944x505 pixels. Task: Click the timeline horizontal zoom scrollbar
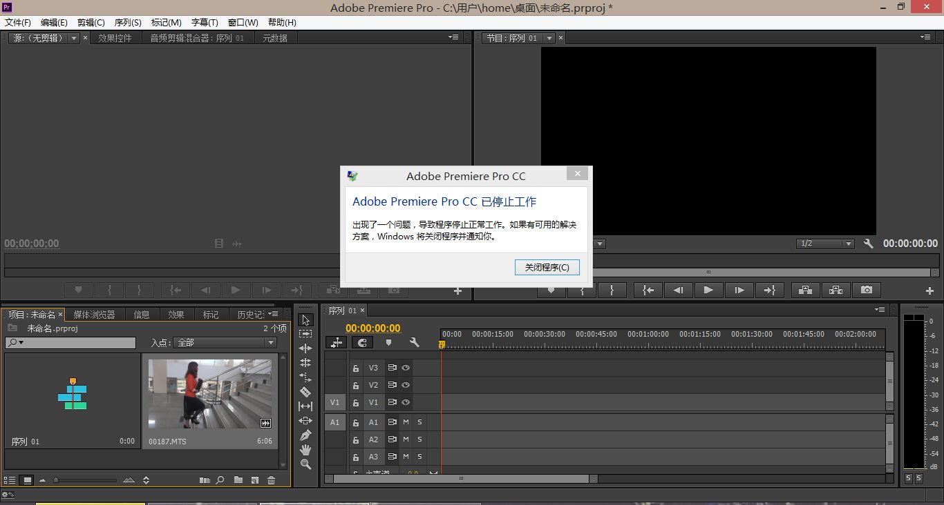(461, 478)
